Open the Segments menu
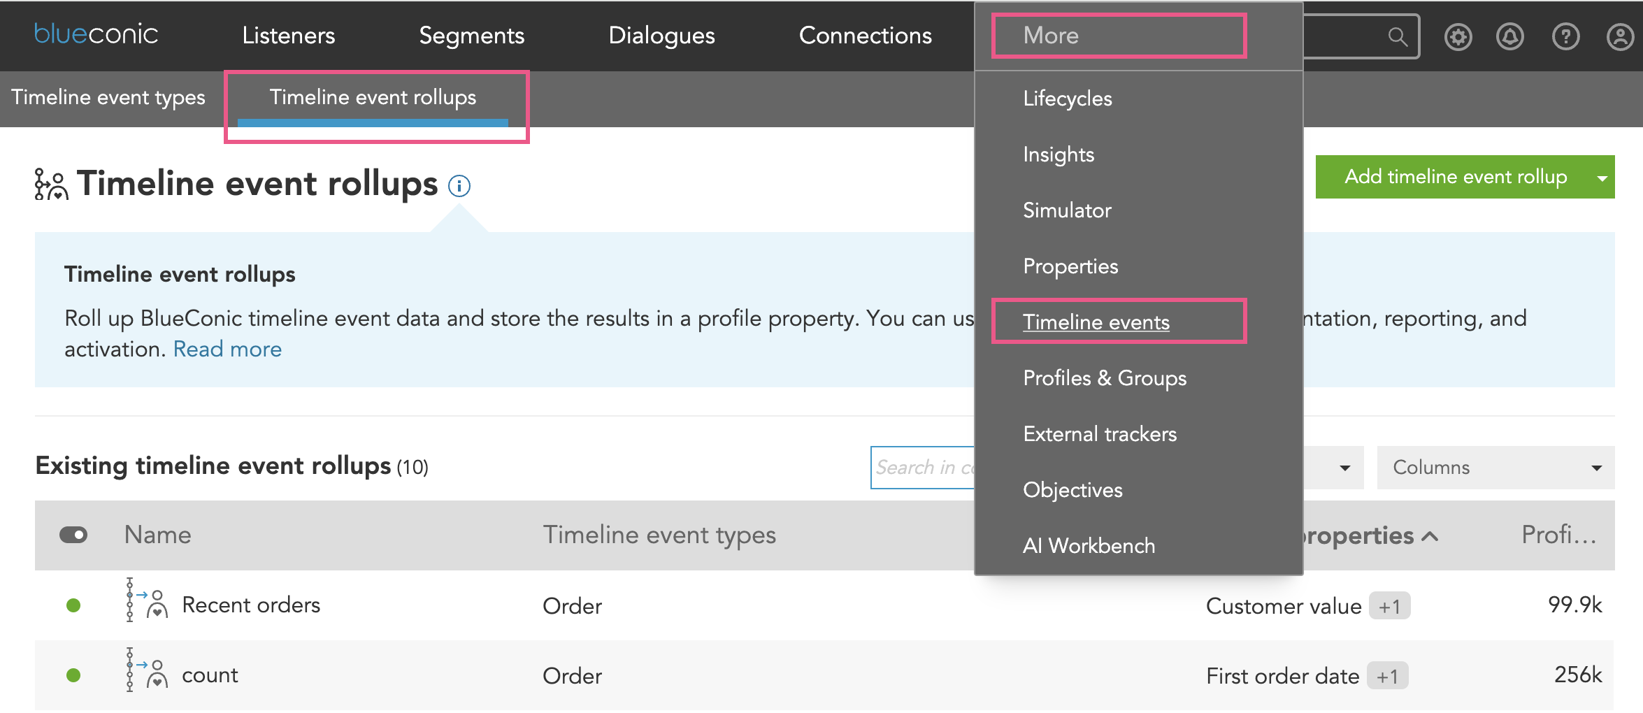The width and height of the screenshot is (1643, 713). click(x=471, y=36)
